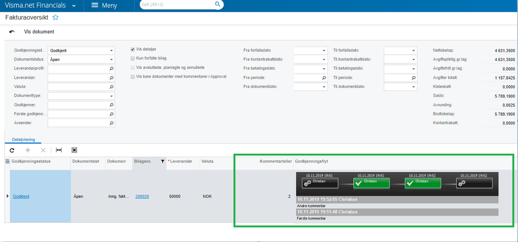Click the Inng. fakt... document type cell
The width and height of the screenshot is (518, 242).
(x=119, y=196)
